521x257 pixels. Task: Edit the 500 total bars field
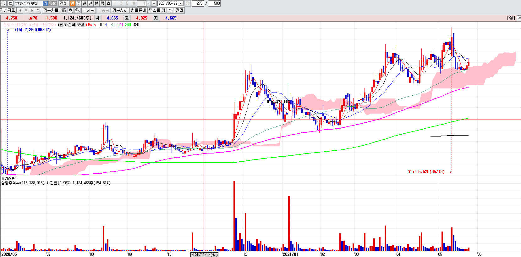(x=214, y=3)
